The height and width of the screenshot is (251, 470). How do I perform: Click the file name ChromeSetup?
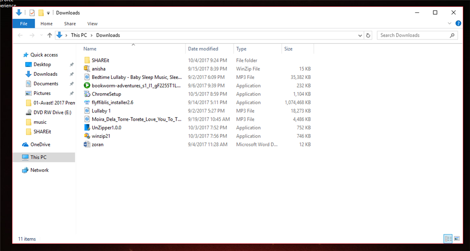(x=106, y=94)
